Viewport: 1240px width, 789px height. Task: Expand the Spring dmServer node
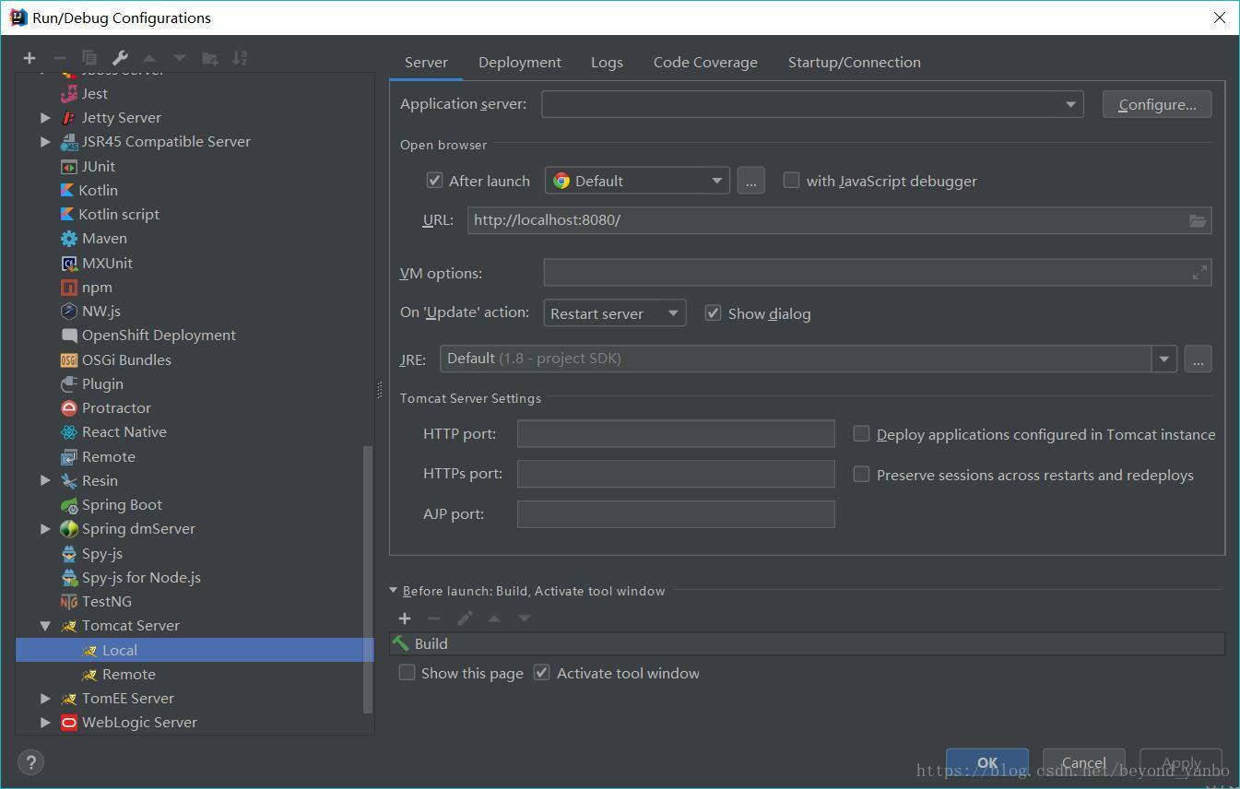pos(45,528)
